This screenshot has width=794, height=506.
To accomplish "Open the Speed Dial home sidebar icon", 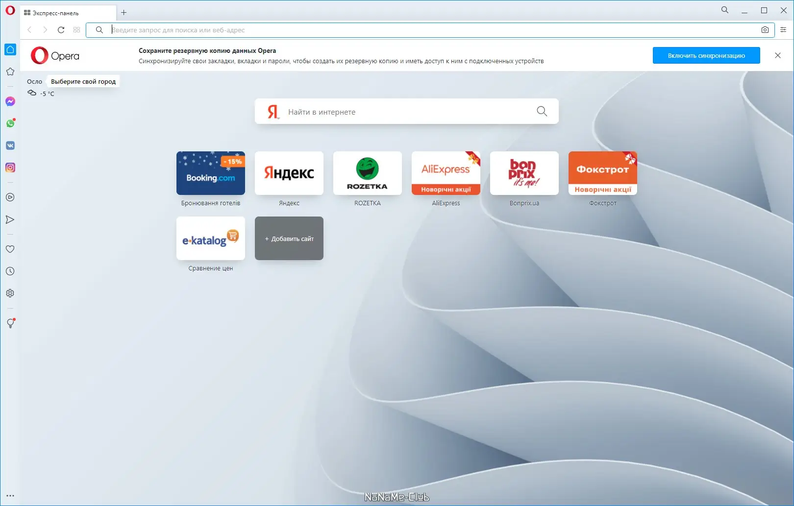I will point(10,49).
